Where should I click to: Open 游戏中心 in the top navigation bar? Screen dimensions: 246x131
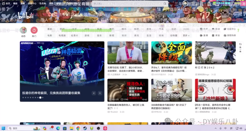[32, 3]
